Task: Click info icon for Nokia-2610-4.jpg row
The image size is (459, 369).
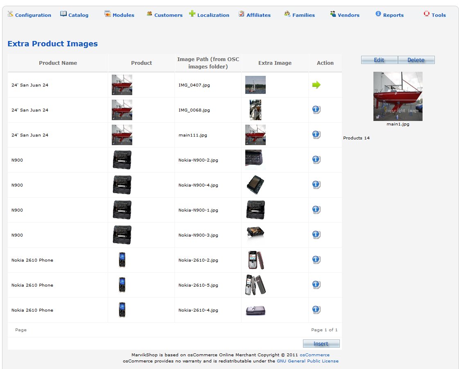Action: coord(317,310)
